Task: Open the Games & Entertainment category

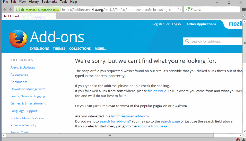Action: coord(28,103)
